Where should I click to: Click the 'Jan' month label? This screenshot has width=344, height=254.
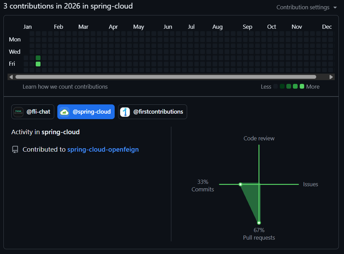pos(27,27)
